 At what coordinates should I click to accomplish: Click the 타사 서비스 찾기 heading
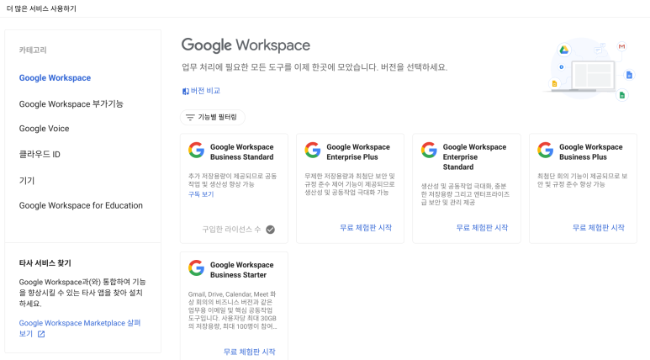45,263
